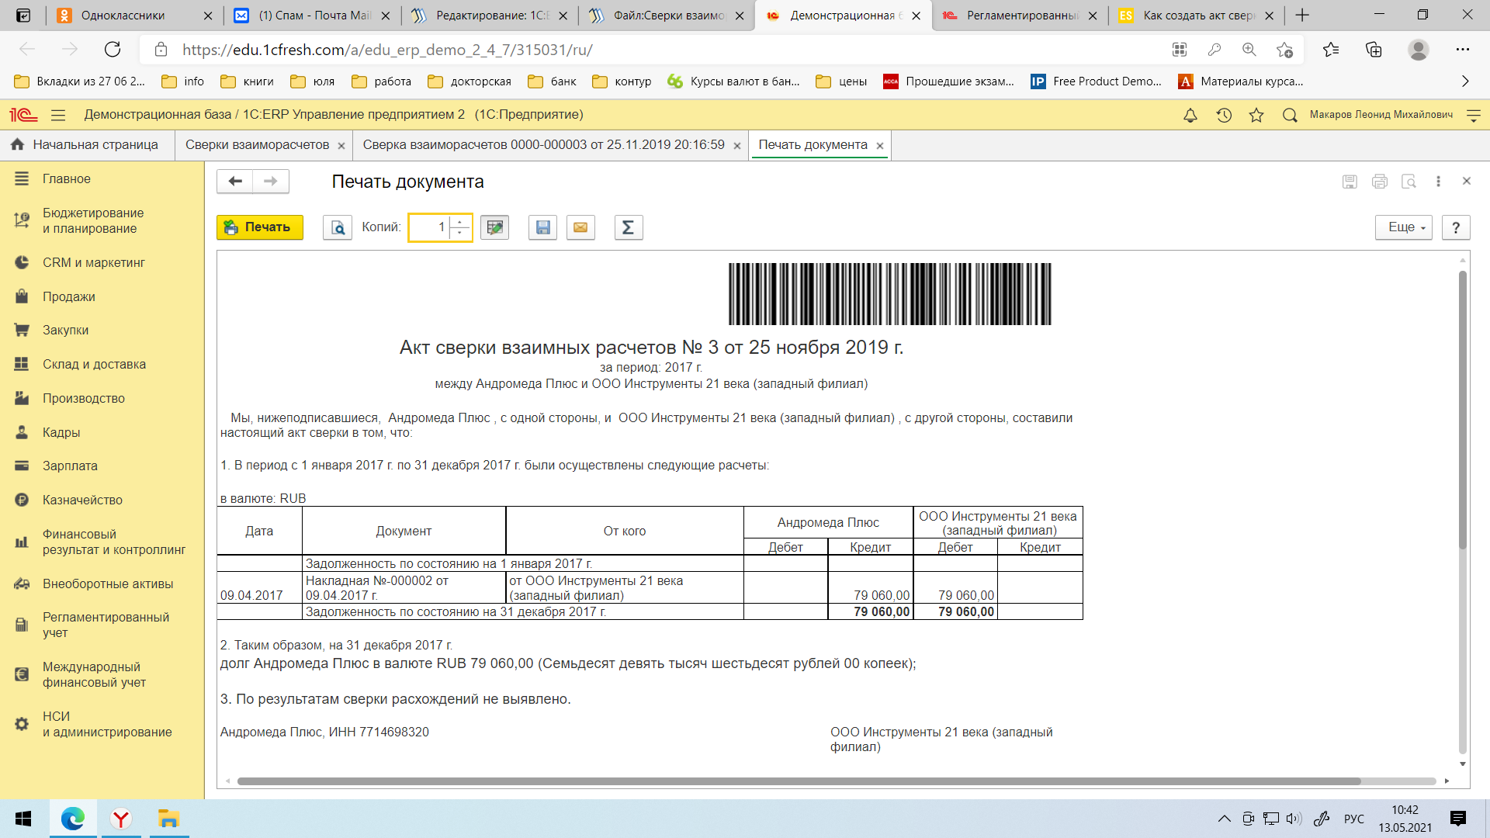The width and height of the screenshot is (1490, 838).
Task: Switch input language РУС indicator
Action: pyautogui.click(x=1353, y=819)
